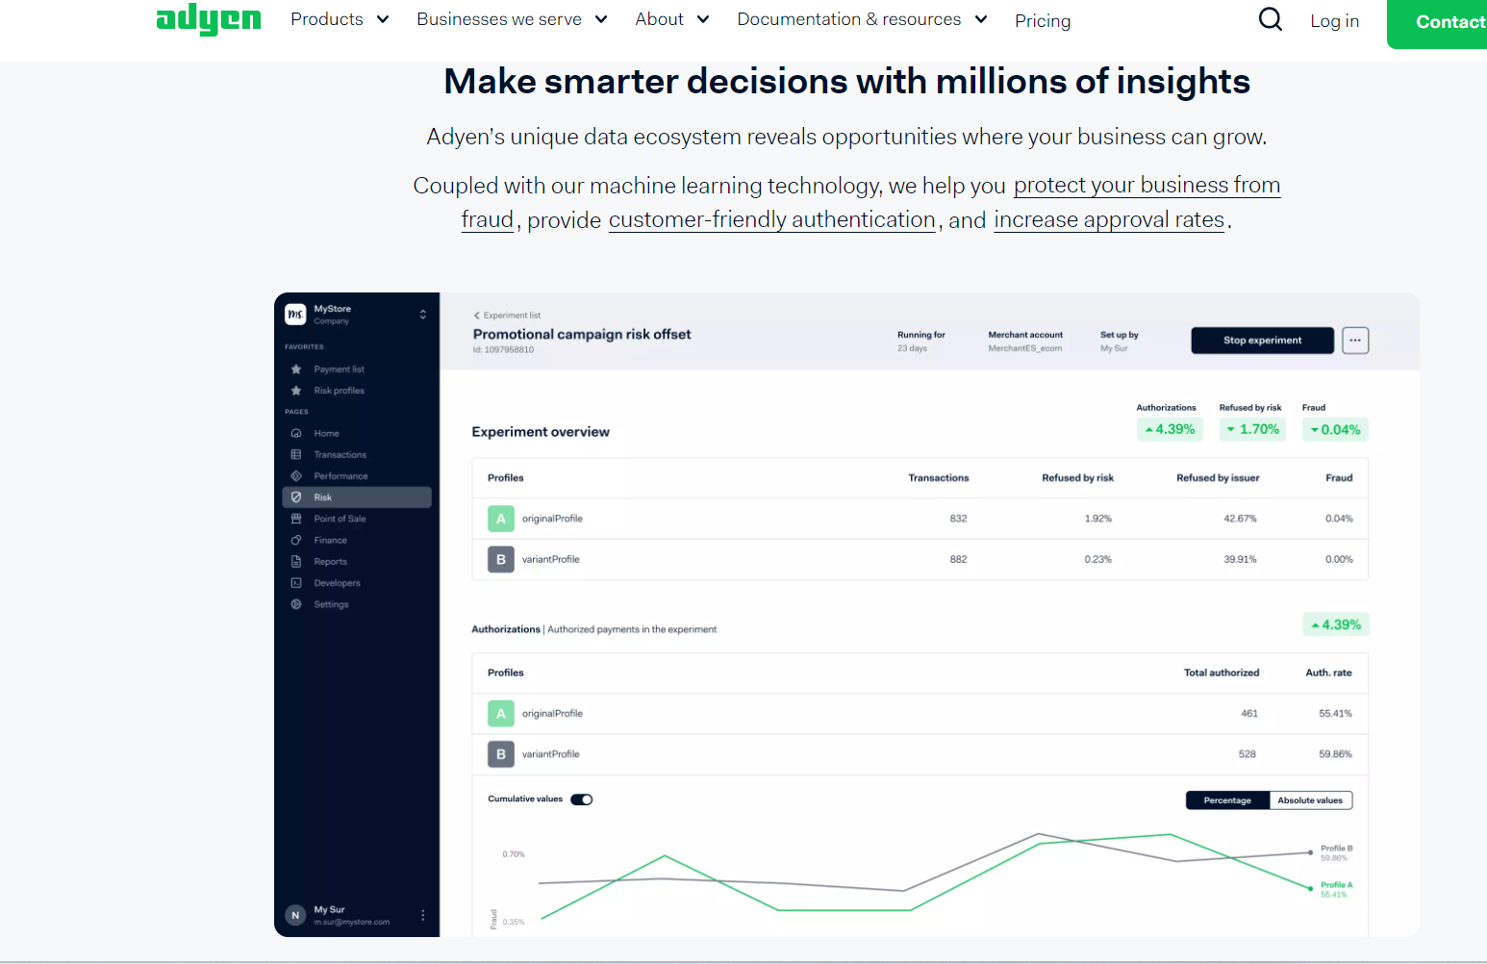Image resolution: width=1487 pixels, height=964 pixels.
Task: Click the Adyen logo
Action: [x=208, y=19]
